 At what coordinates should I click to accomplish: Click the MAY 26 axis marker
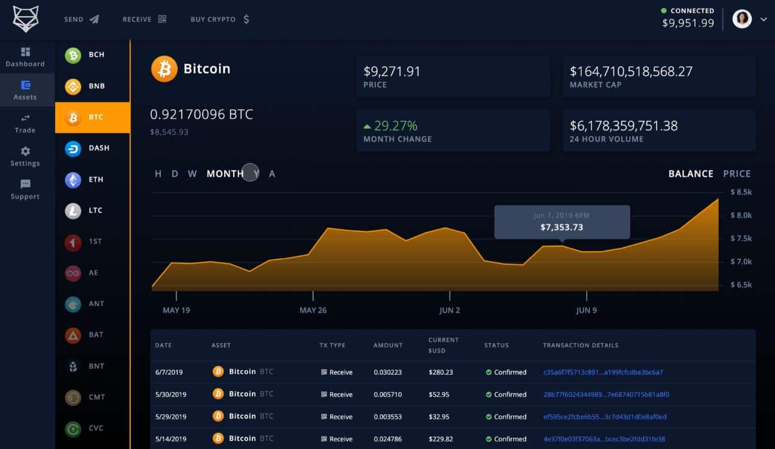coord(313,310)
